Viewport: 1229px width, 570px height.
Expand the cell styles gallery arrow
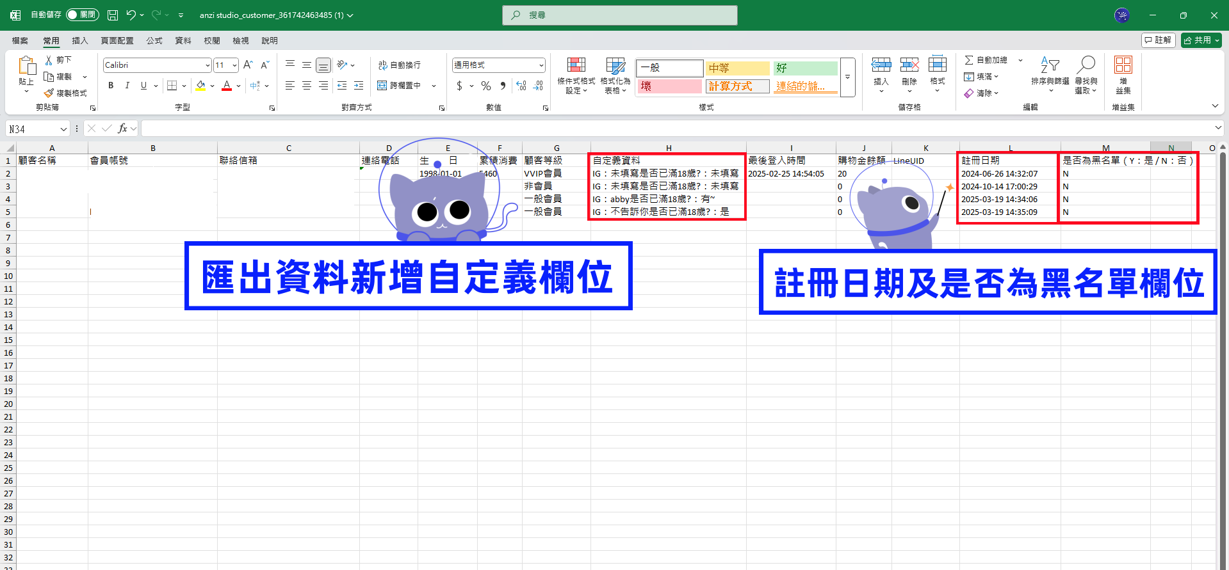[x=848, y=77]
